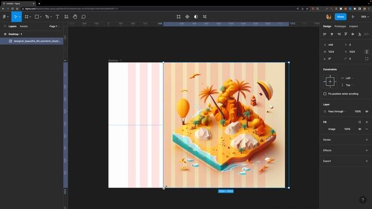Toggle layer visibility eye in Layer section
The image size is (372, 209).
pyautogui.click(x=367, y=111)
